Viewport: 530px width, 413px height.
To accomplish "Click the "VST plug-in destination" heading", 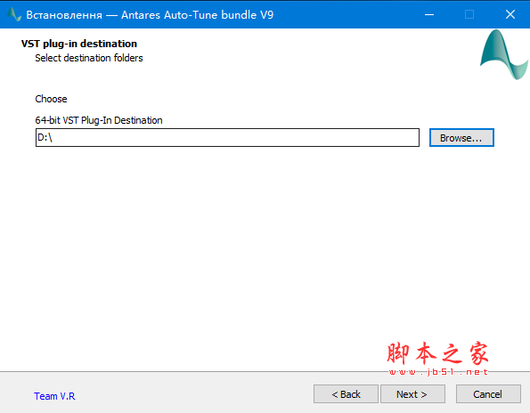I will [79, 44].
